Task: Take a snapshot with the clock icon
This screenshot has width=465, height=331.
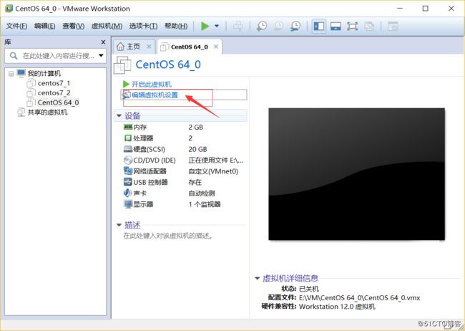Action: click(x=261, y=26)
